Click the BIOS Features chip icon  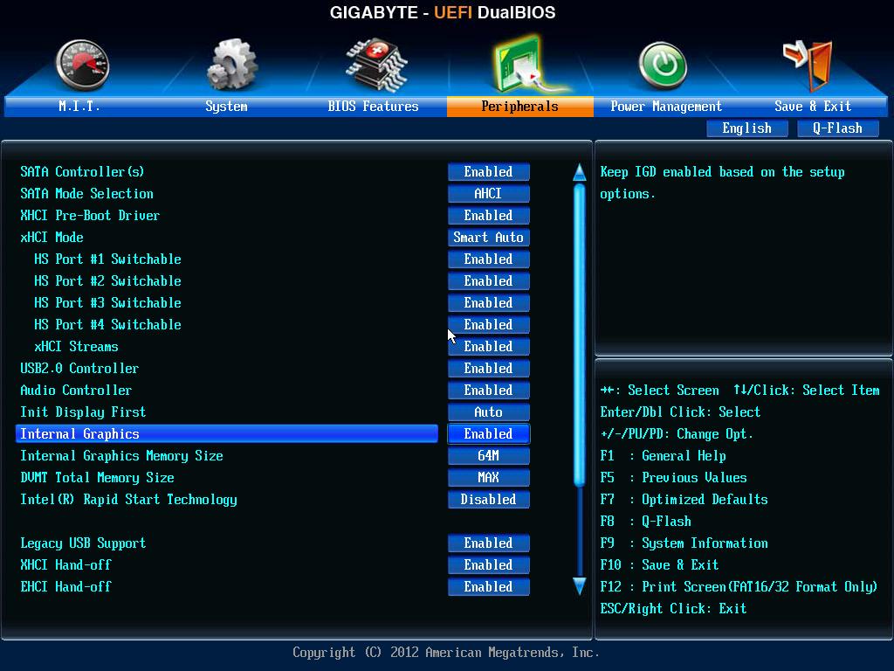coord(375,65)
